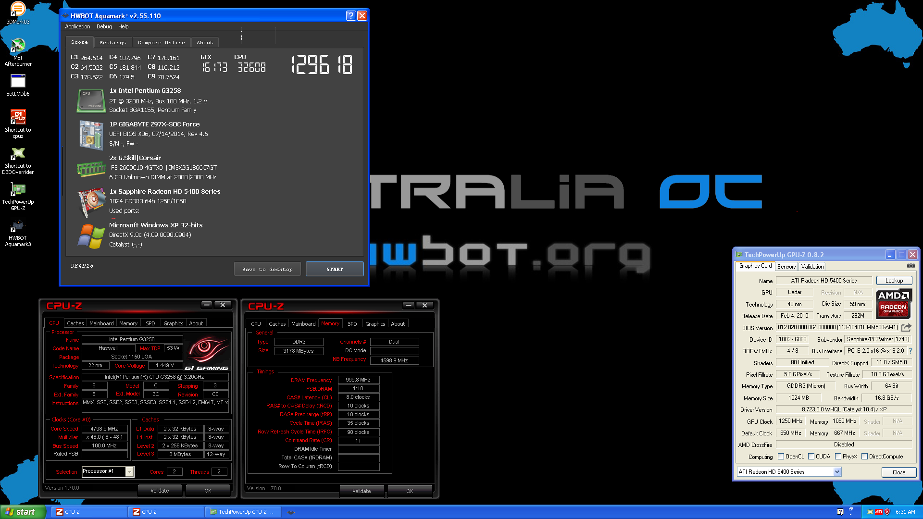Click the Windows Start button
This screenshot has height=519, width=923.
[23, 512]
